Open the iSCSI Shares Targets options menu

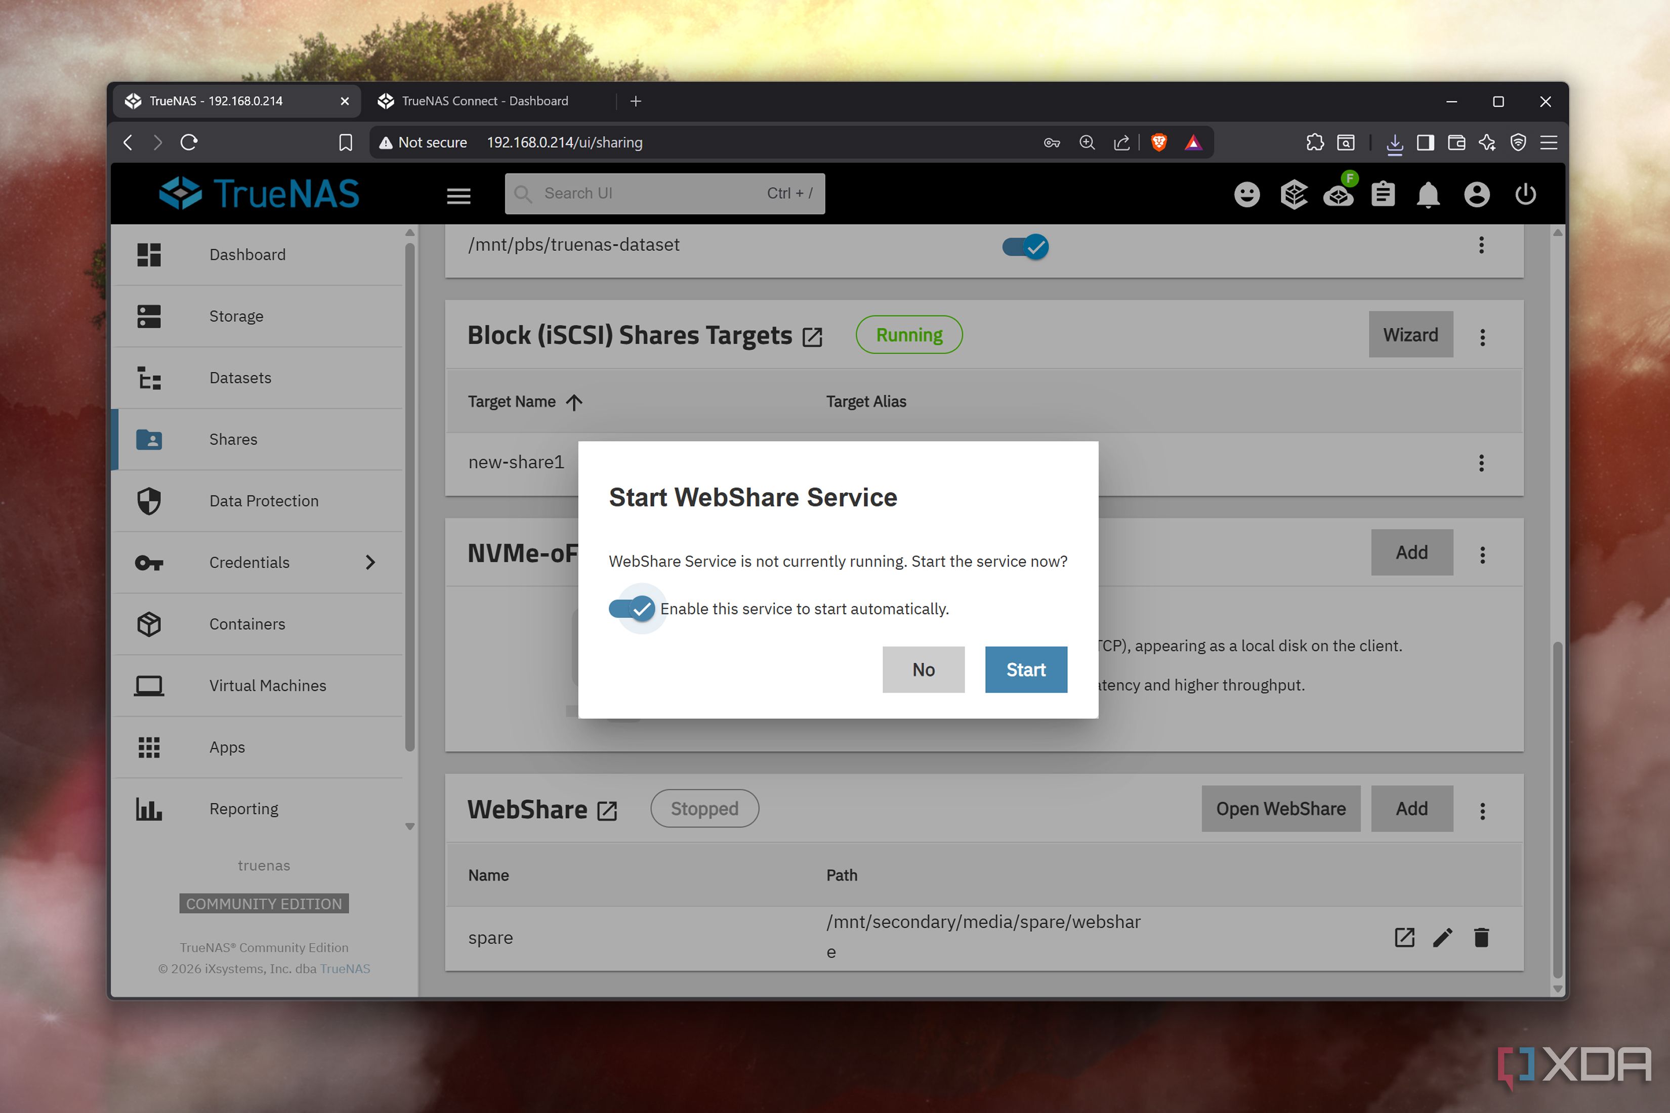click(x=1482, y=337)
